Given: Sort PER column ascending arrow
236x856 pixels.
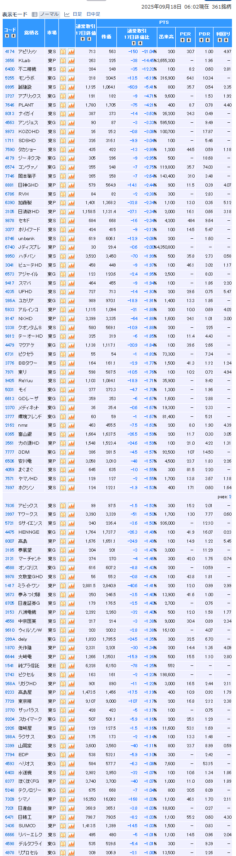Looking at the screenshot, I should 183,40.
